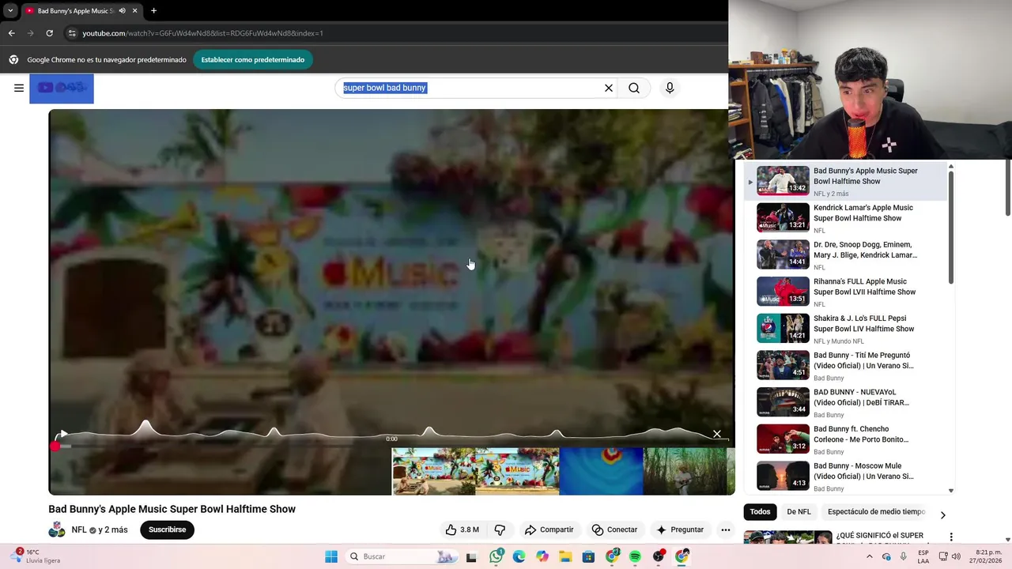The width and height of the screenshot is (1012, 569).
Task: Click the NFL channel avatar
Action: click(x=57, y=529)
